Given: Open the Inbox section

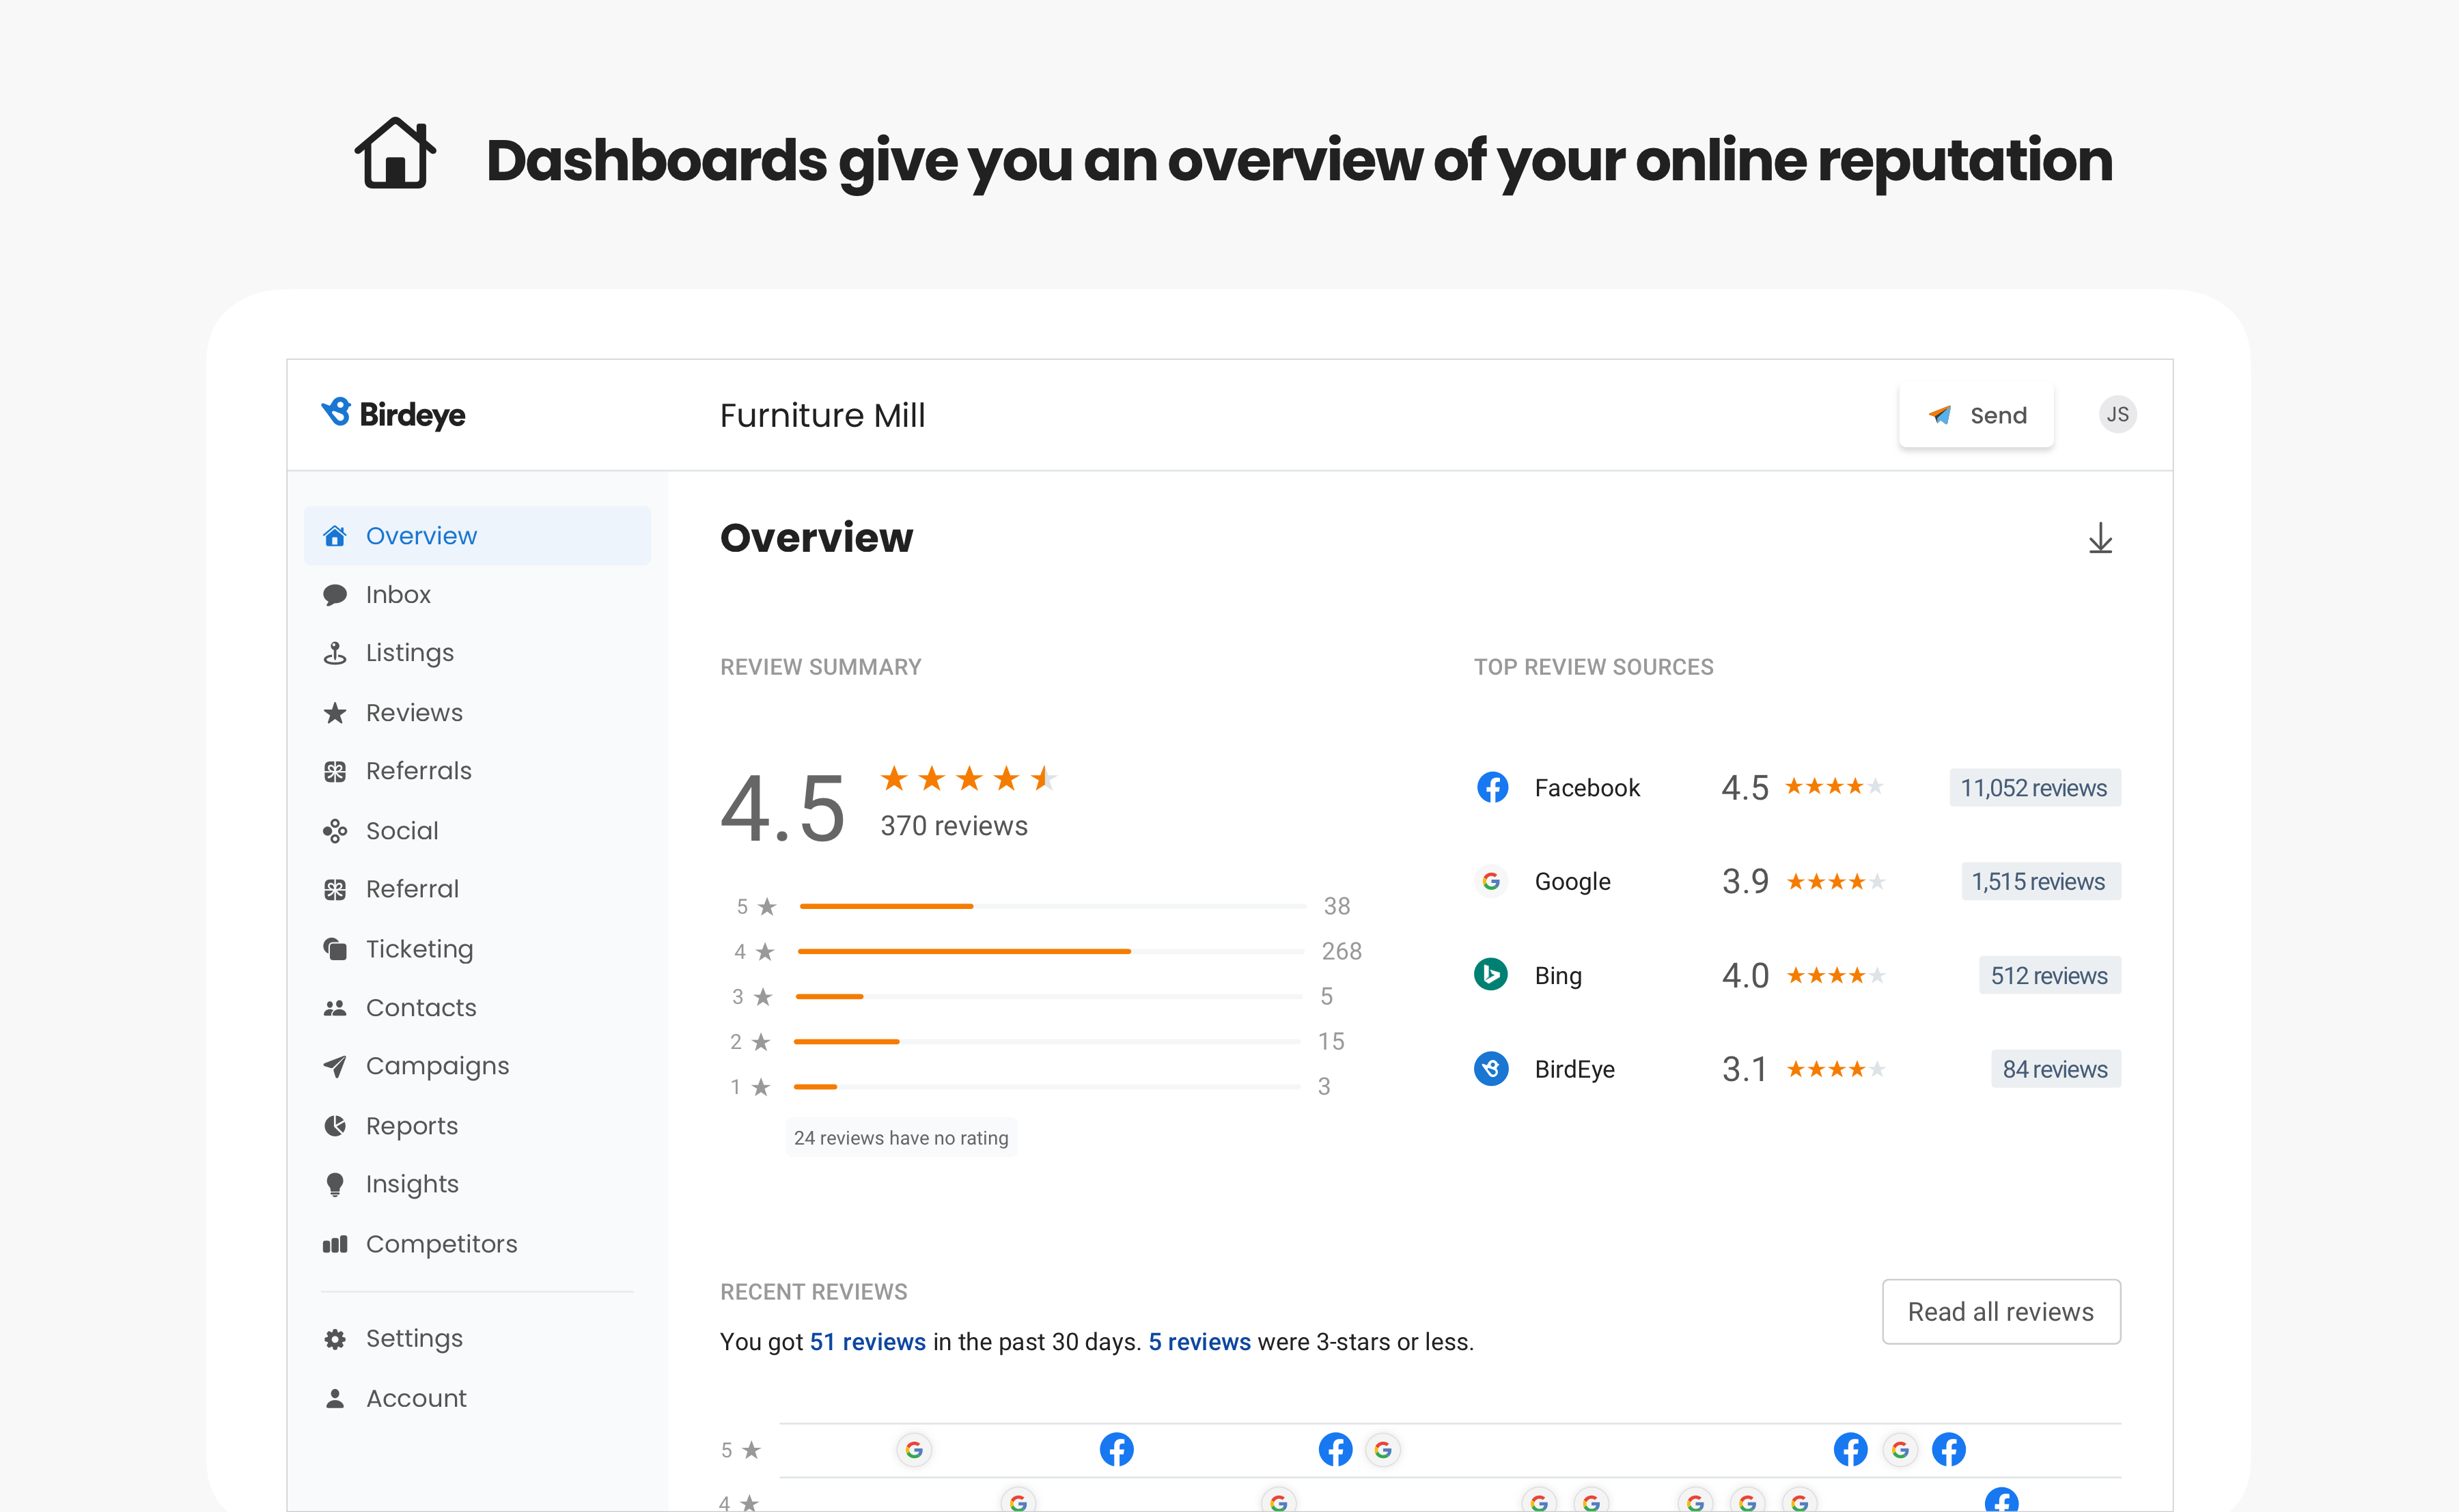Looking at the screenshot, I should click(395, 593).
